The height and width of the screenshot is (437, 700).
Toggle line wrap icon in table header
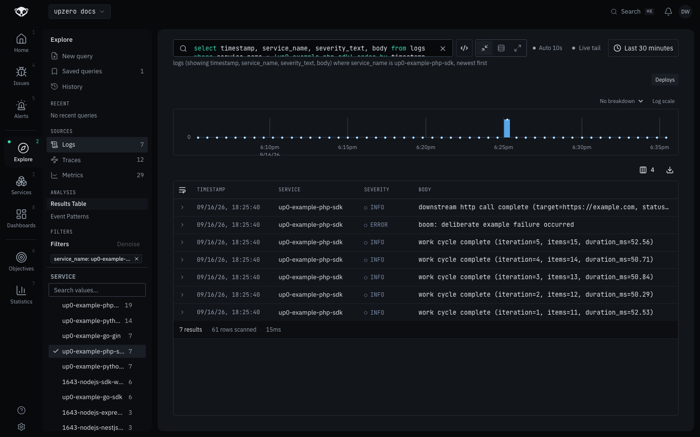click(182, 190)
